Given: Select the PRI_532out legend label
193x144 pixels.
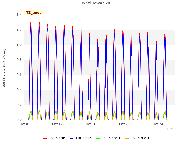Looking at the screenshot, I should point(111,138).
